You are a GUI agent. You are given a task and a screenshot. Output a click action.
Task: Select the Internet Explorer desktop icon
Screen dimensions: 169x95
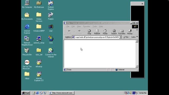27,29
